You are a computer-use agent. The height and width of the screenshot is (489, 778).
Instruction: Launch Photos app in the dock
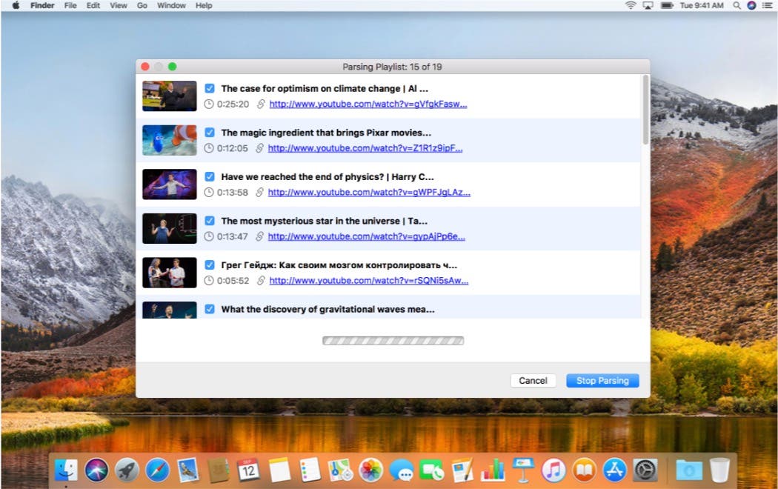[x=370, y=470]
